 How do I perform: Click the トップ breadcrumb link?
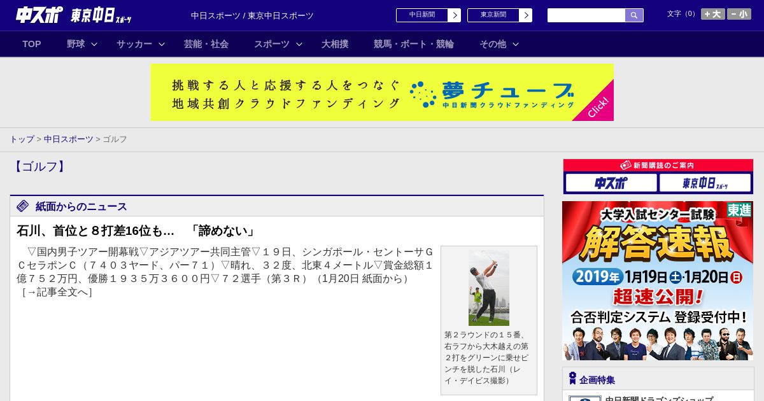pos(22,139)
